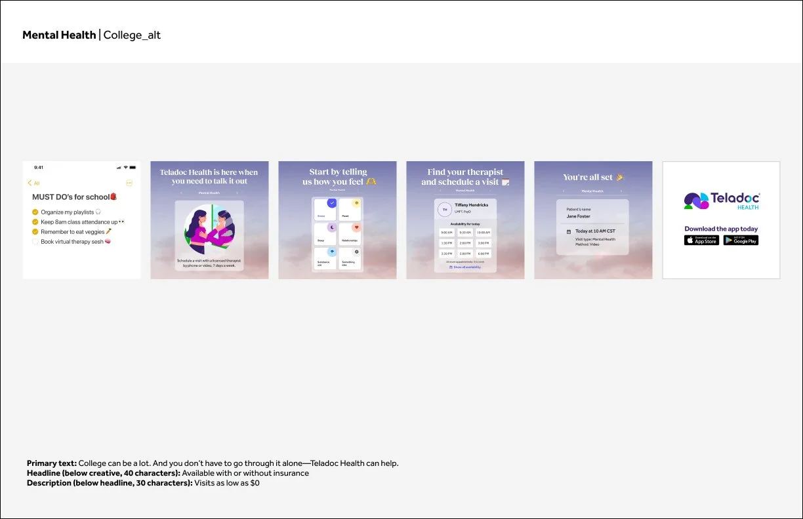This screenshot has width=803, height=519.
Task: Open the ellipsis more-options icon in notes
Action: tap(129, 183)
